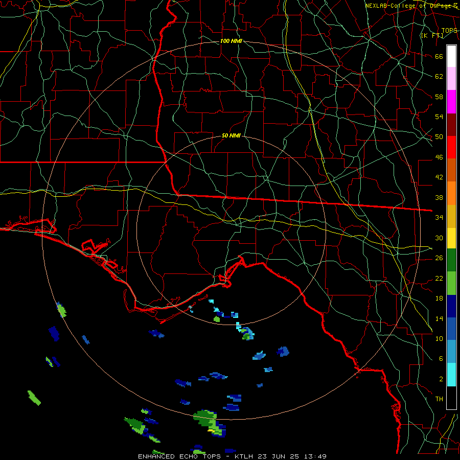Click the "KTLH" station identifier in footer

244,456
